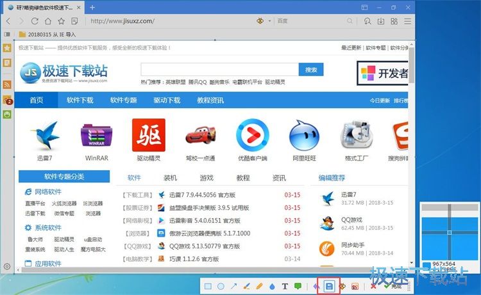481x295 pixels.
Task: Open the extensions grid icon
Action: pyautogui.click(x=394, y=21)
